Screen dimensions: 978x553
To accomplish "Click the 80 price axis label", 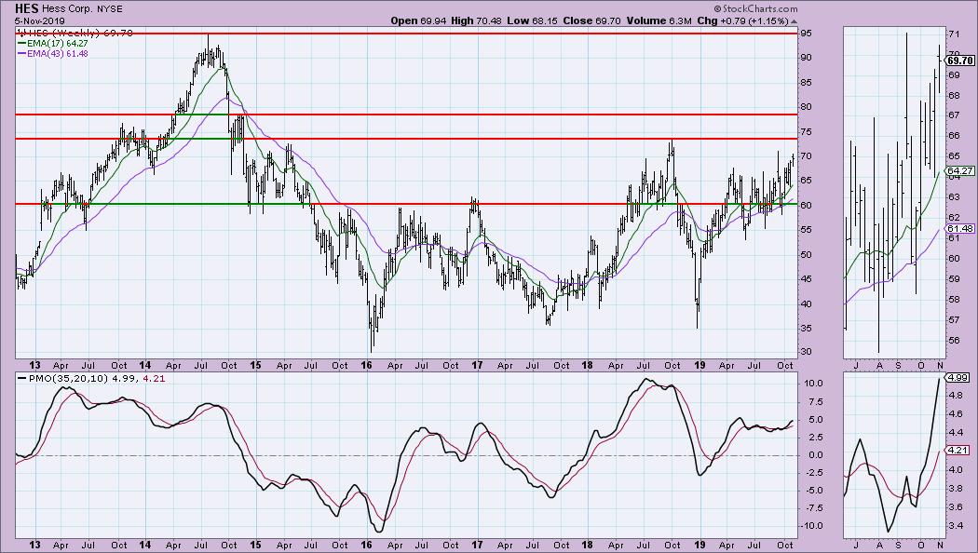I will click(807, 107).
